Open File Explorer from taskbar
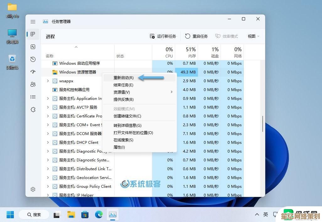Screen dimensions: 322x222 tap(71, 215)
